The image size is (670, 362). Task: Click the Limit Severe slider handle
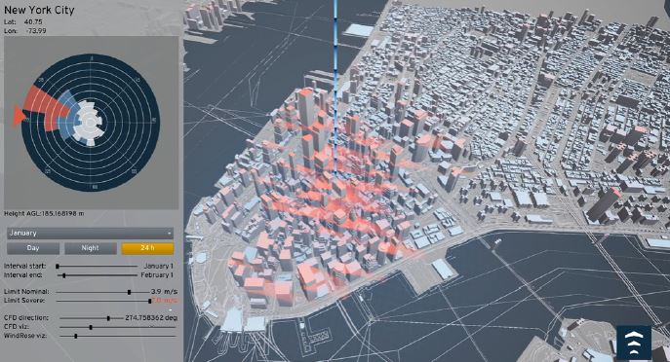150,301
